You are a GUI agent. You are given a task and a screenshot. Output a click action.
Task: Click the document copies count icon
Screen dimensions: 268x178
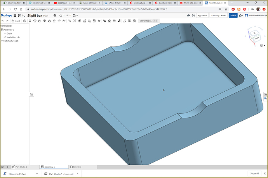point(75,15)
